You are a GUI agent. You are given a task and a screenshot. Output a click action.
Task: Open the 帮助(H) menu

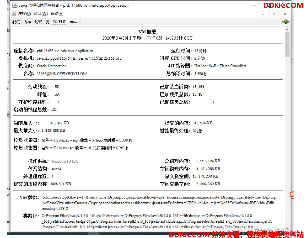click(x=57, y=14)
